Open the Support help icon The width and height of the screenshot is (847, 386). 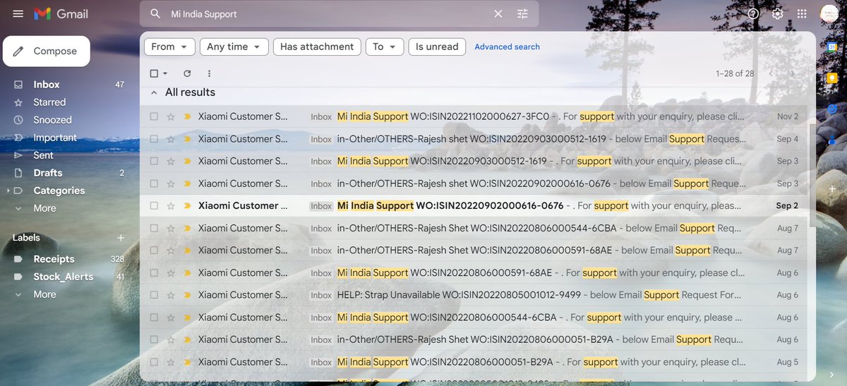pyautogui.click(x=753, y=14)
